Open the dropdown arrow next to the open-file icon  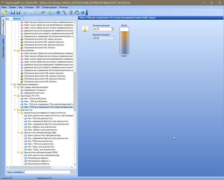click(9, 12)
